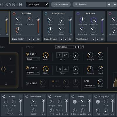
Task: Open Vocoder advanced settings sliders icon
Action: coord(38,39)
